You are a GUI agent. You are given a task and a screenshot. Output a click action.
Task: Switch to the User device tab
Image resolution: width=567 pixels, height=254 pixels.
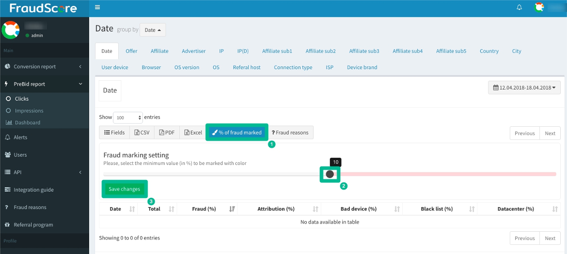tap(115, 67)
